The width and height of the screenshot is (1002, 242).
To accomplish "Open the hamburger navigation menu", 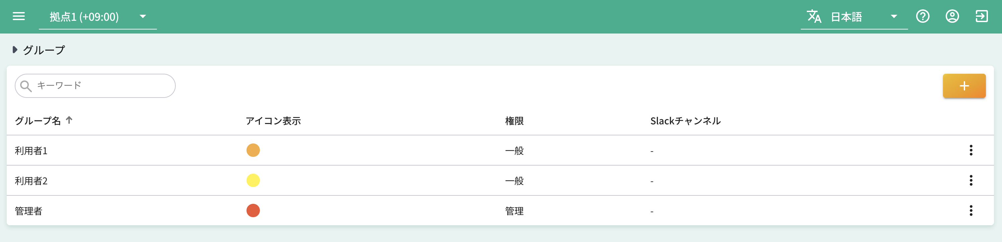I will coord(19,16).
